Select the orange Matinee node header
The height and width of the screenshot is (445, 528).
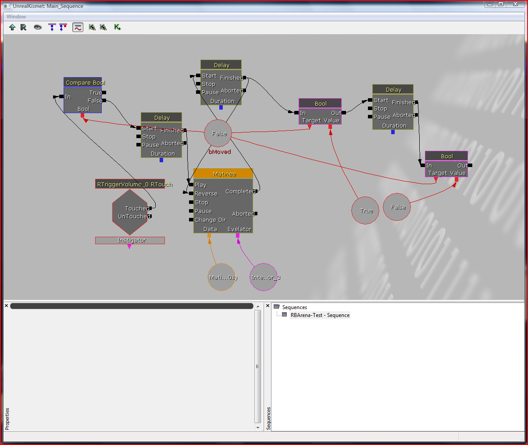pyautogui.click(x=223, y=174)
